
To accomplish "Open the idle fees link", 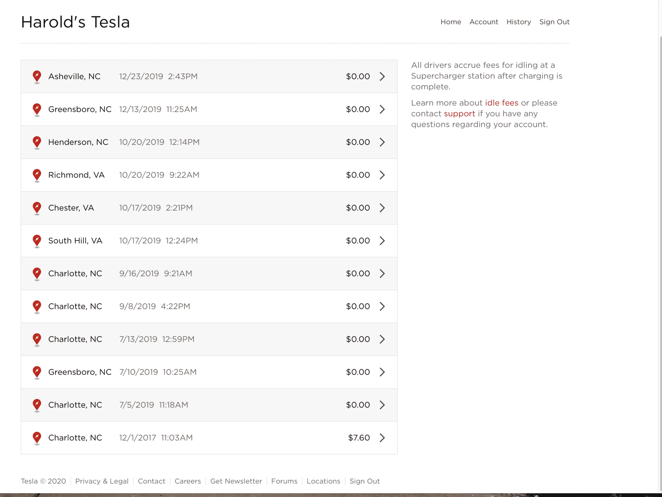I will pyautogui.click(x=502, y=103).
